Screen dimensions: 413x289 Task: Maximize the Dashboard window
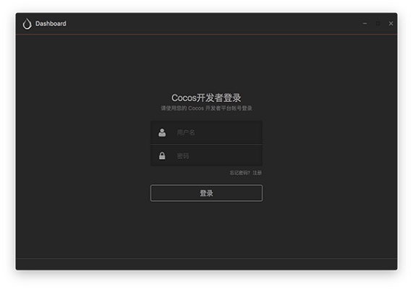click(x=378, y=23)
